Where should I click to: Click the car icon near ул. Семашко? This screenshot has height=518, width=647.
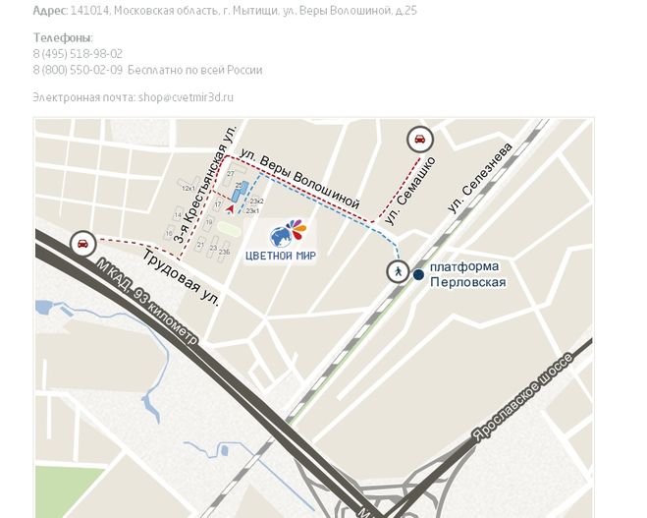419,140
